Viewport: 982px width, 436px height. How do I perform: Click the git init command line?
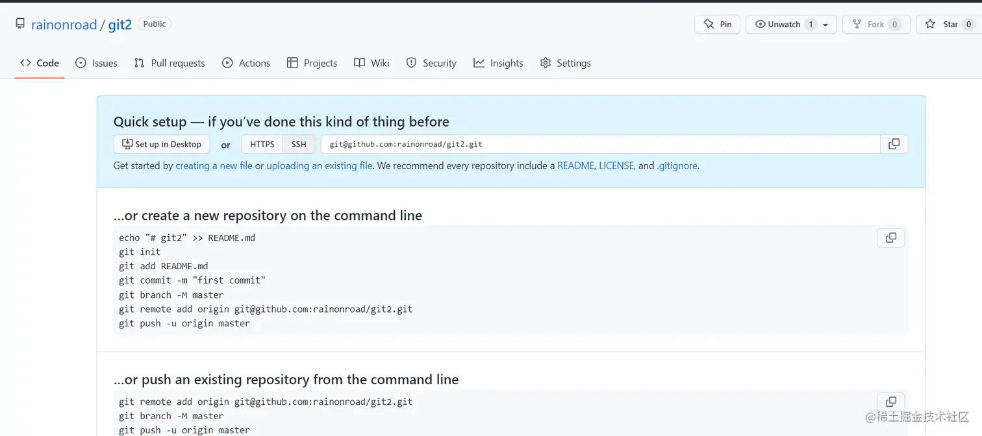140,252
